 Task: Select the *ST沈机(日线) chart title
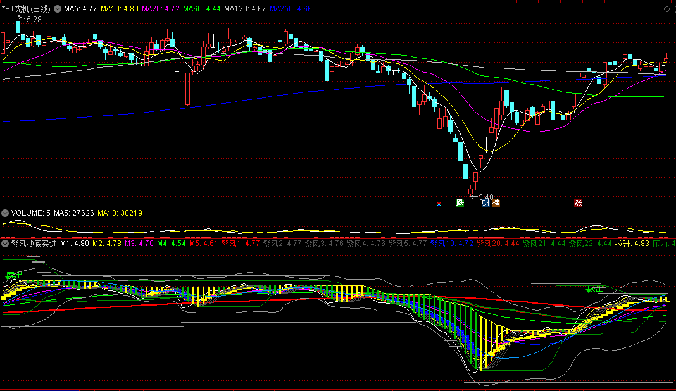pos(27,9)
